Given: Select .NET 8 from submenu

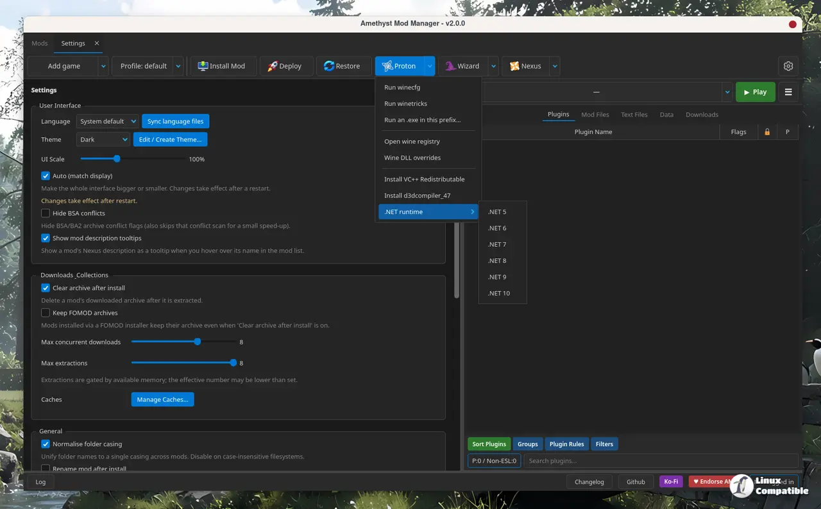Looking at the screenshot, I should point(503,261).
